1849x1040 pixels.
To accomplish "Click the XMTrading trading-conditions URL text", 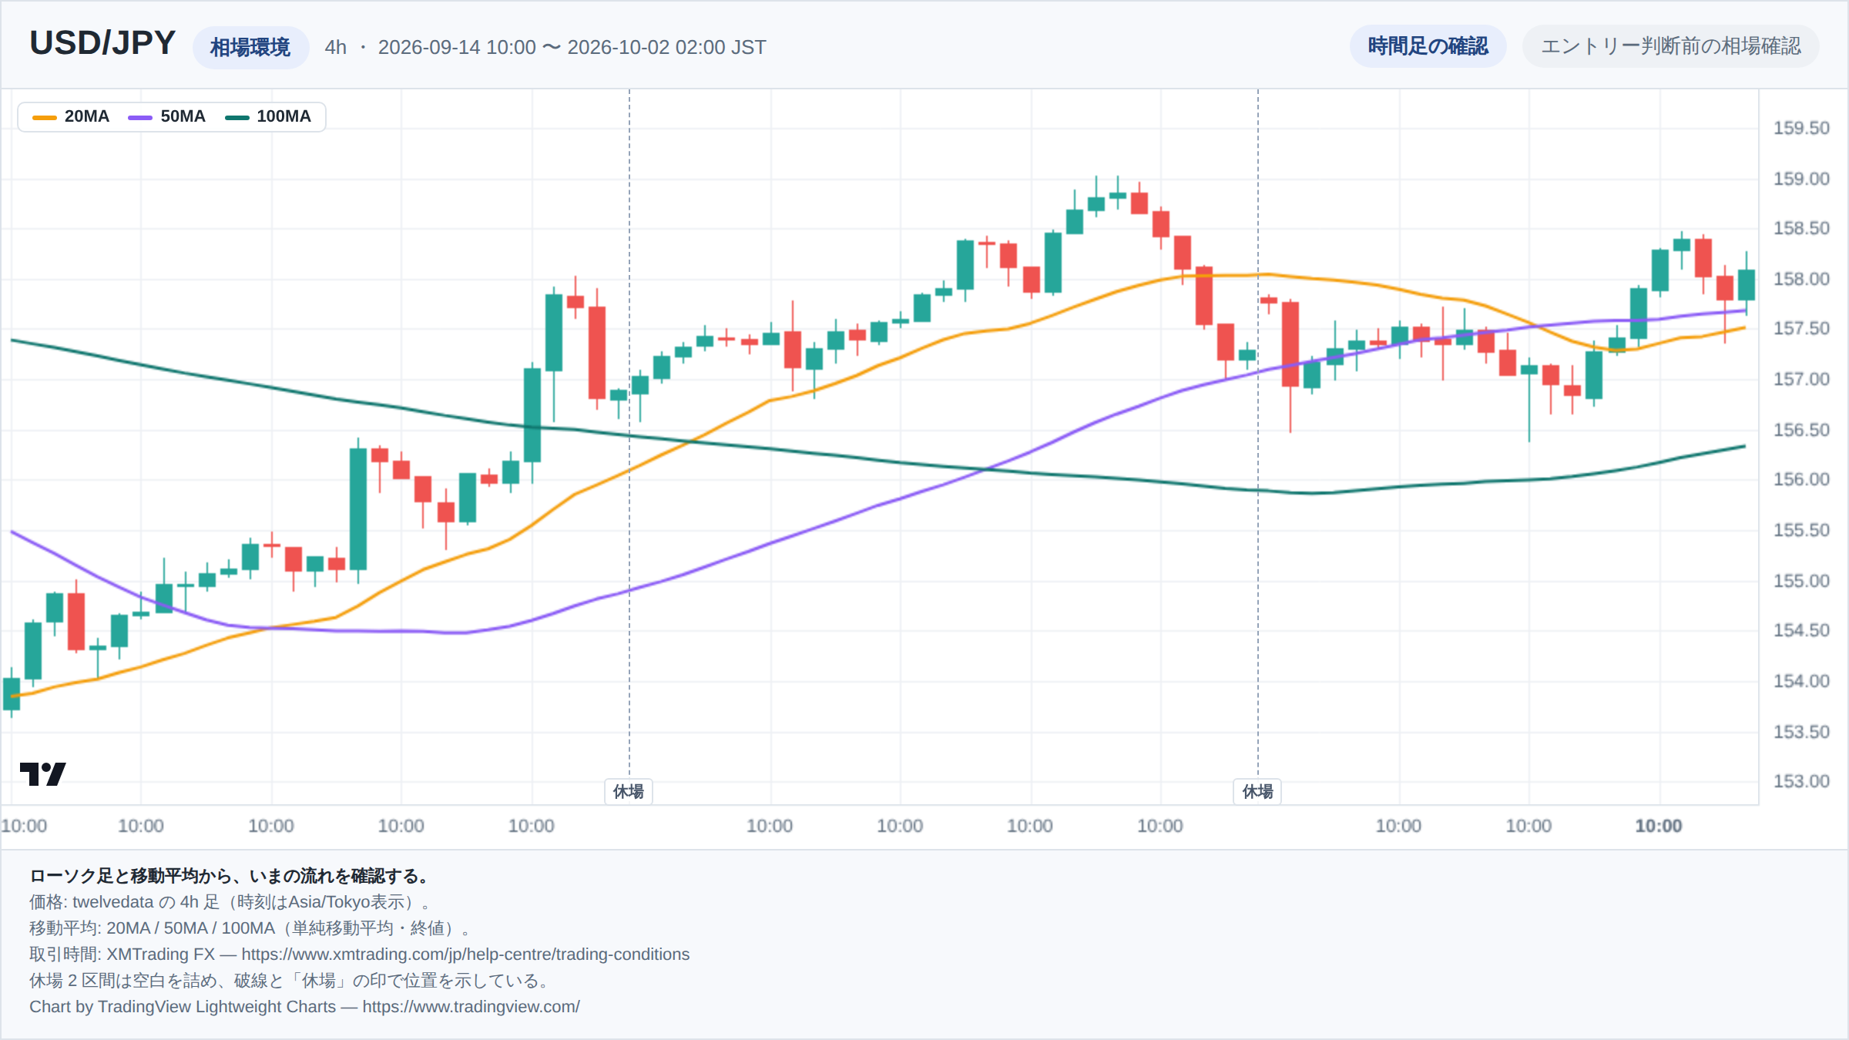I will click(465, 954).
